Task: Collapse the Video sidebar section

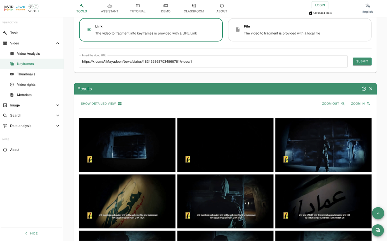Action: [57, 43]
